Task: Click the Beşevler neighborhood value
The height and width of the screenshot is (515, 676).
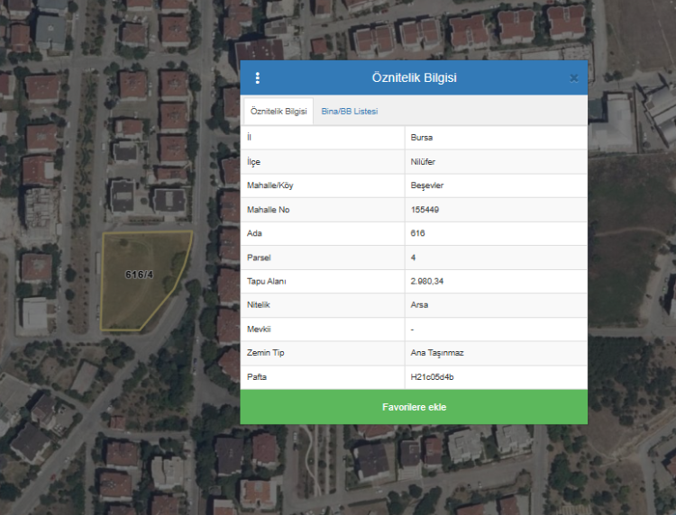Action: tap(427, 185)
